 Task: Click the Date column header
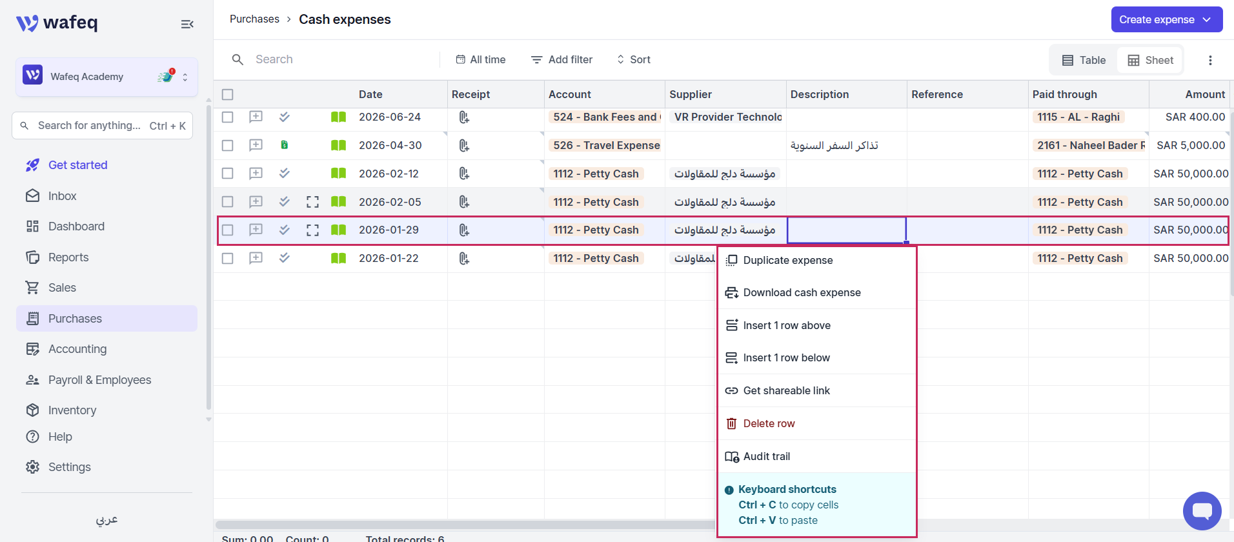pyautogui.click(x=370, y=94)
